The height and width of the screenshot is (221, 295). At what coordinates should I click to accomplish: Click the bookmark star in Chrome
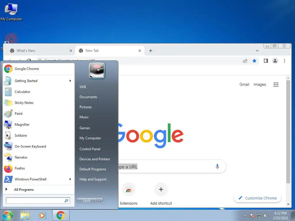tap(254, 61)
